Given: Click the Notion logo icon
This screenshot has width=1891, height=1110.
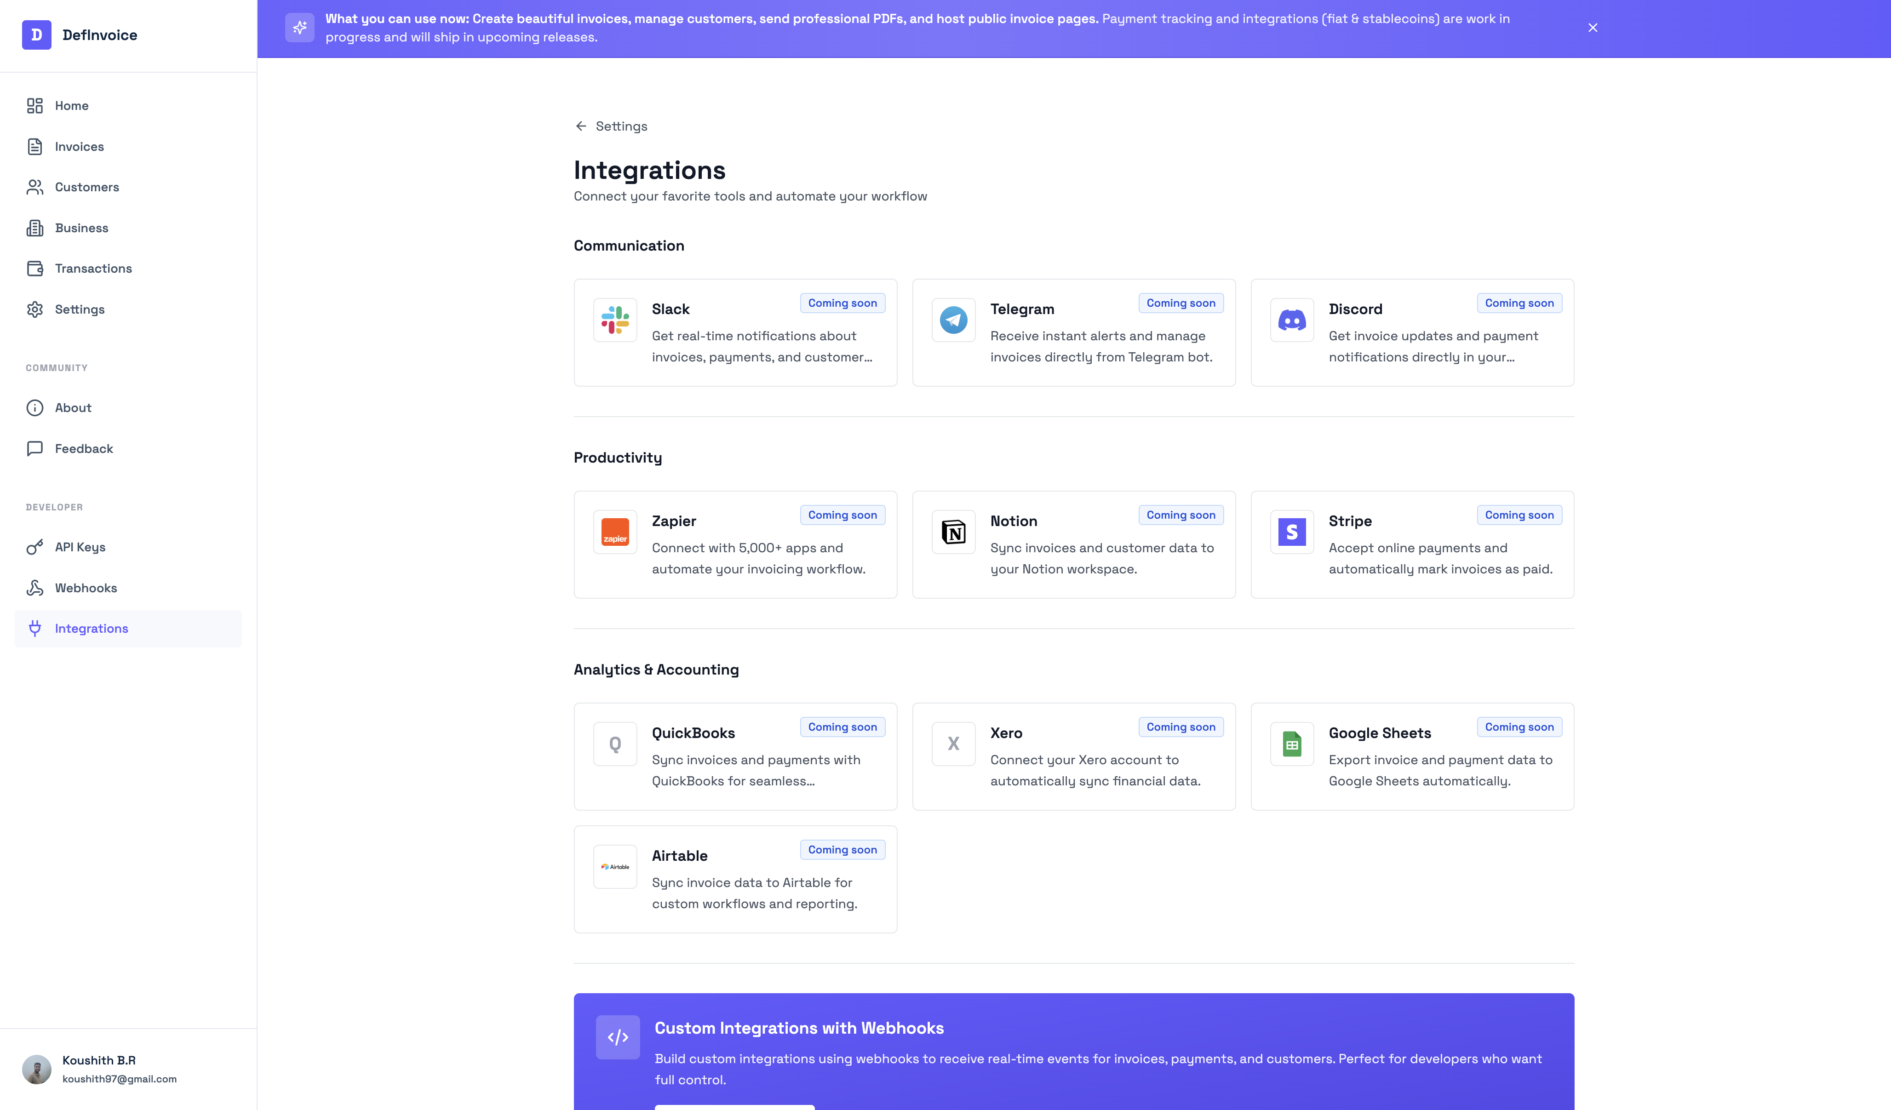Looking at the screenshot, I should (953, 532).
